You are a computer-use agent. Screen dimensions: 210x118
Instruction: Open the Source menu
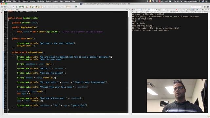click(25, 1)
